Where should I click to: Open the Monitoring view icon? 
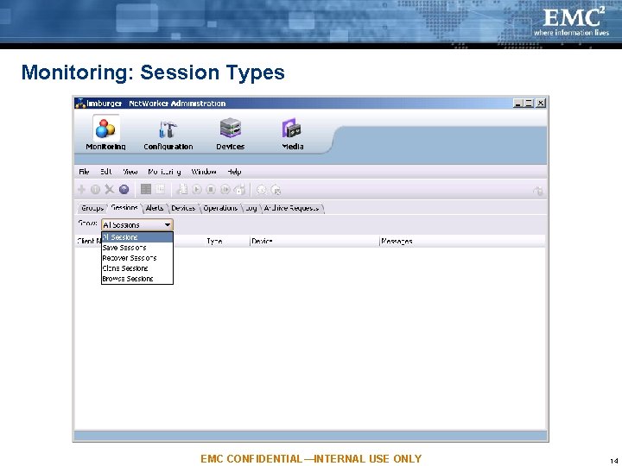(106, 133)
